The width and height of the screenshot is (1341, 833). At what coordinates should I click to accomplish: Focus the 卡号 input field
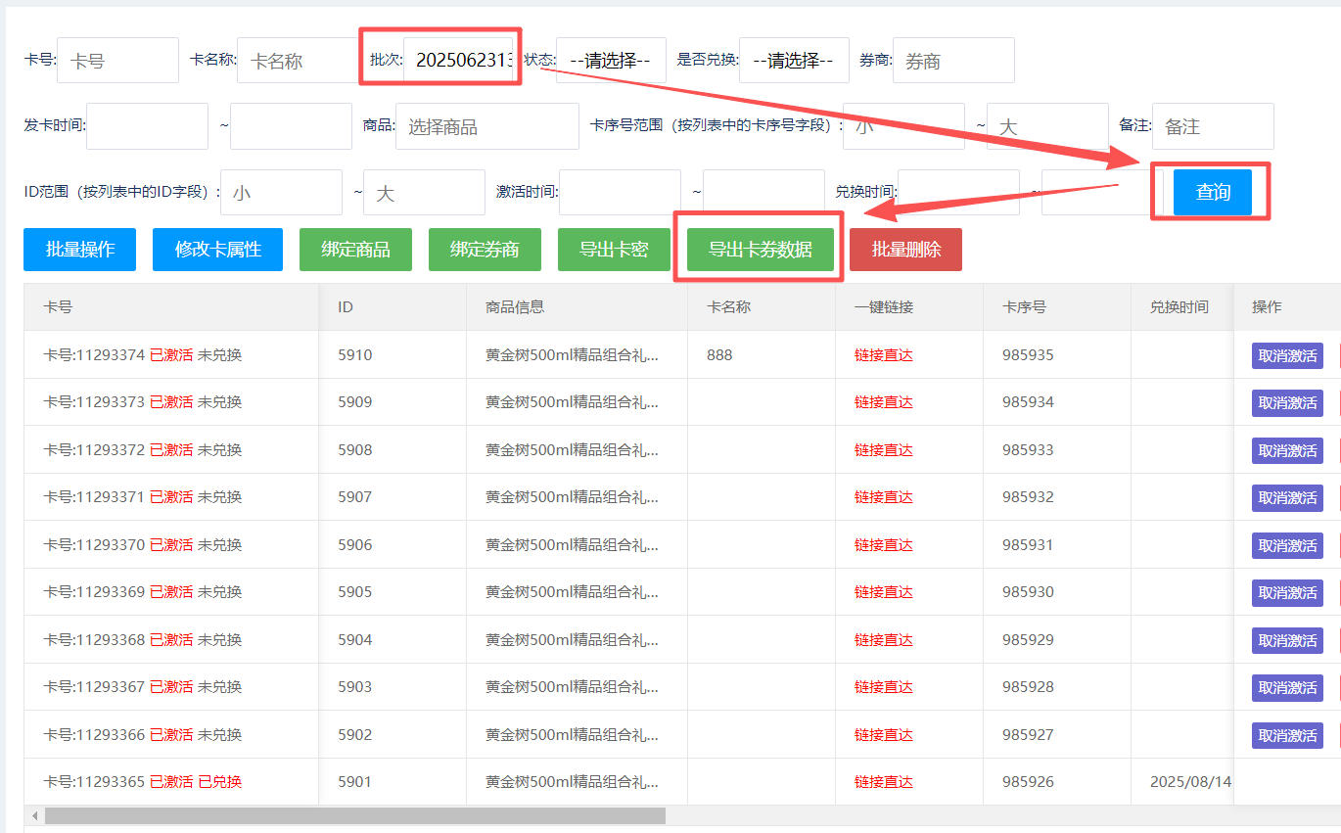117,61
